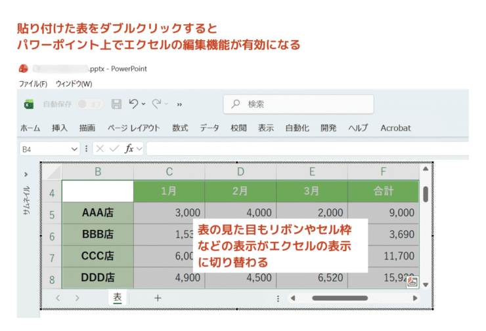Expand the dropdown arrow next to fx
Screen dimensions: 486x331
139,149
